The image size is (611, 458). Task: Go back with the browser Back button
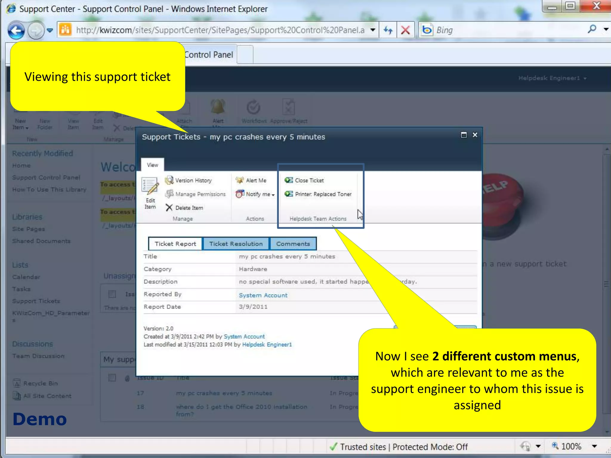click(16, 30)
